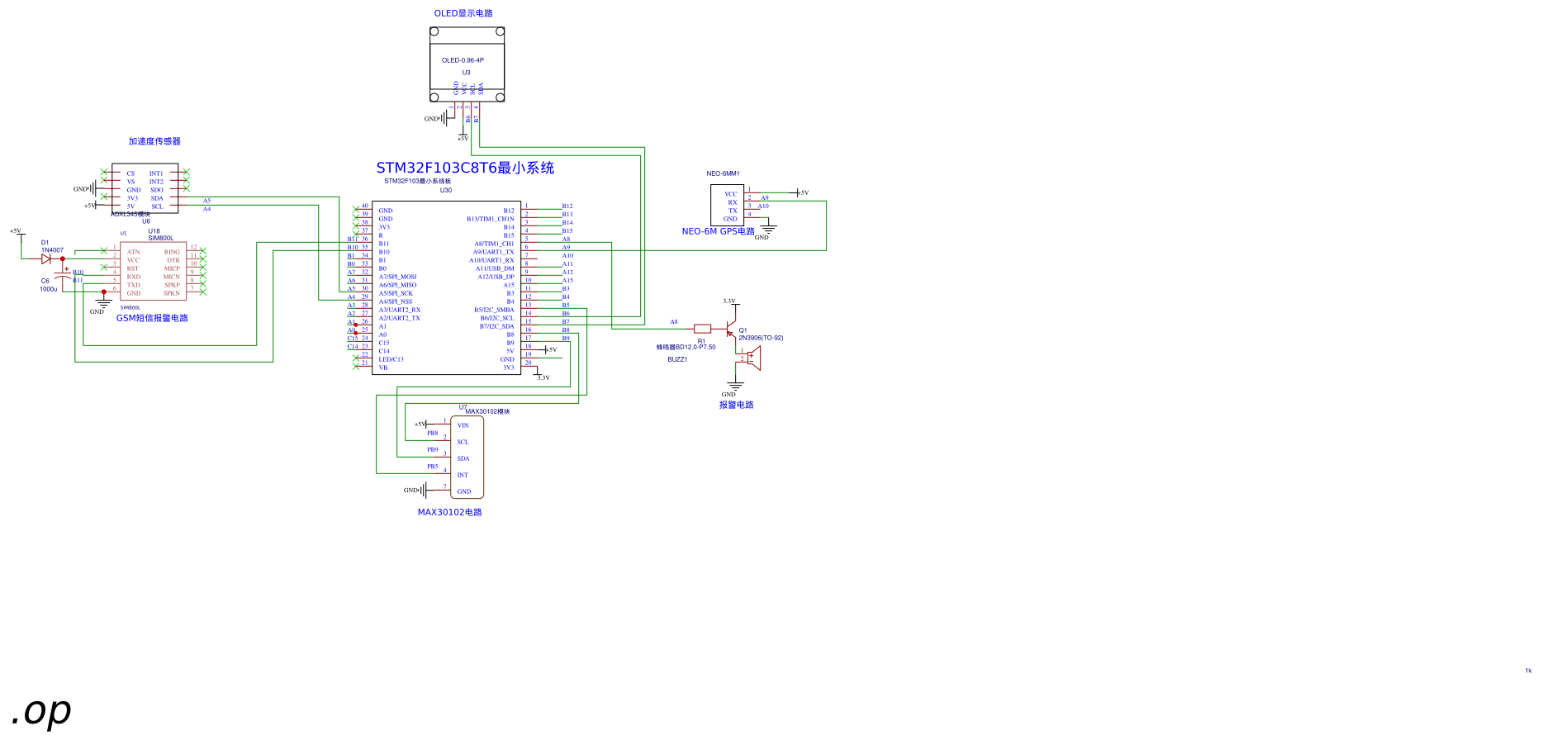The width and height of the screenshot is (1542, 740).
Task: Select the D1 1N4007 diode symbol
Action: point(46,259)
